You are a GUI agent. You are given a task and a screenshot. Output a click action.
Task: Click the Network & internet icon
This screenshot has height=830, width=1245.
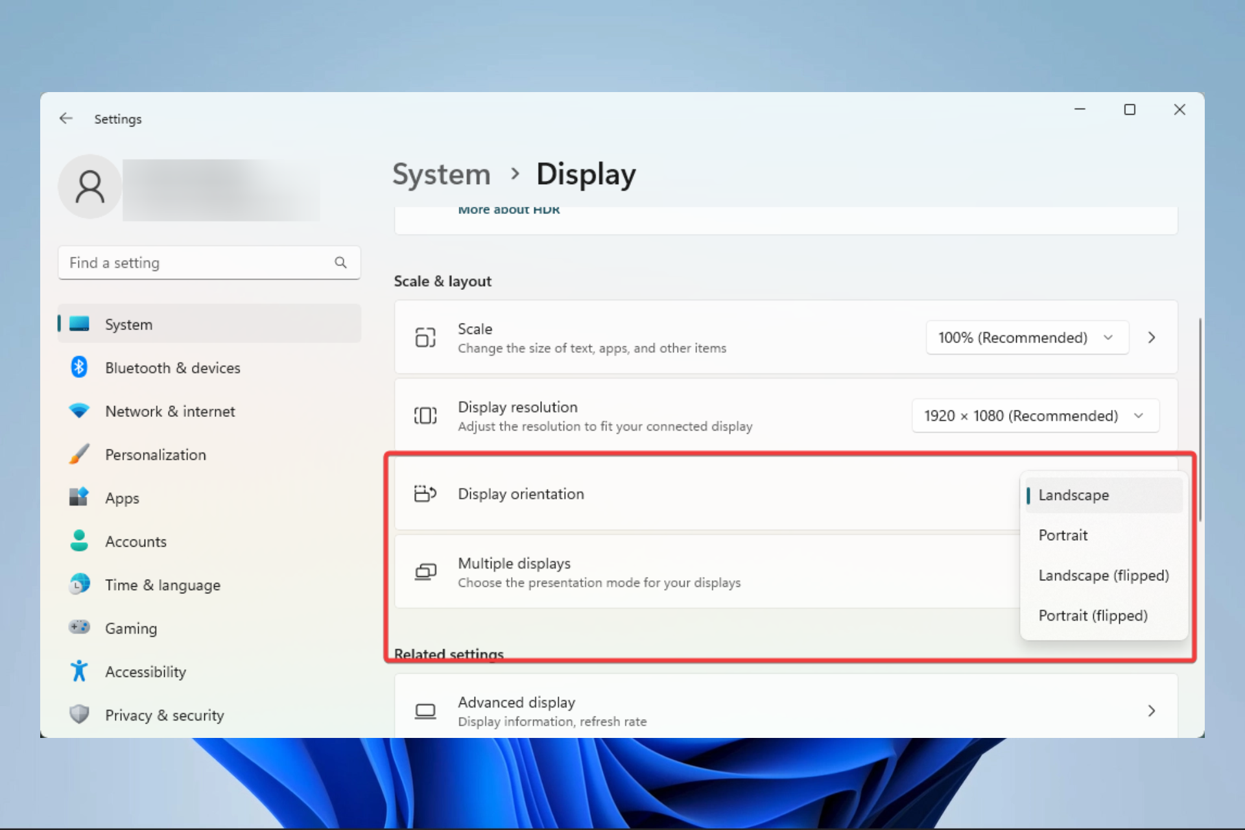tap(80, 410)
